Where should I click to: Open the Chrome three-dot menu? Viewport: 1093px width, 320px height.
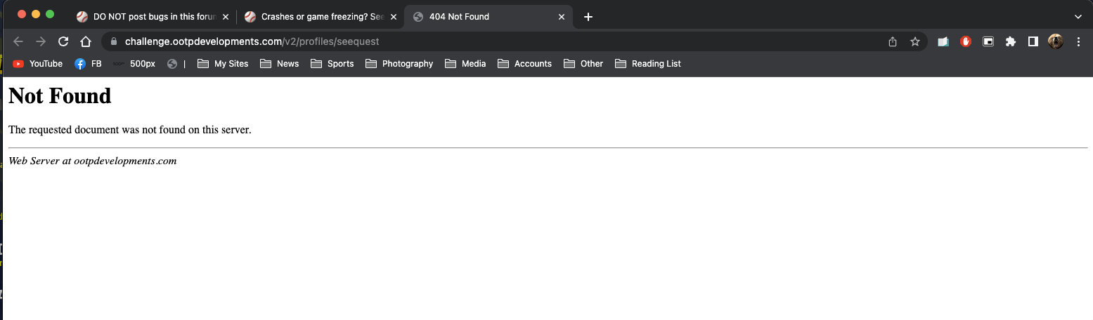pos(1078,41)
